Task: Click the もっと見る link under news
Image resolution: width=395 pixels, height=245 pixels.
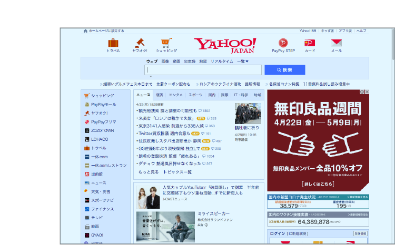Action: (149, 172)
